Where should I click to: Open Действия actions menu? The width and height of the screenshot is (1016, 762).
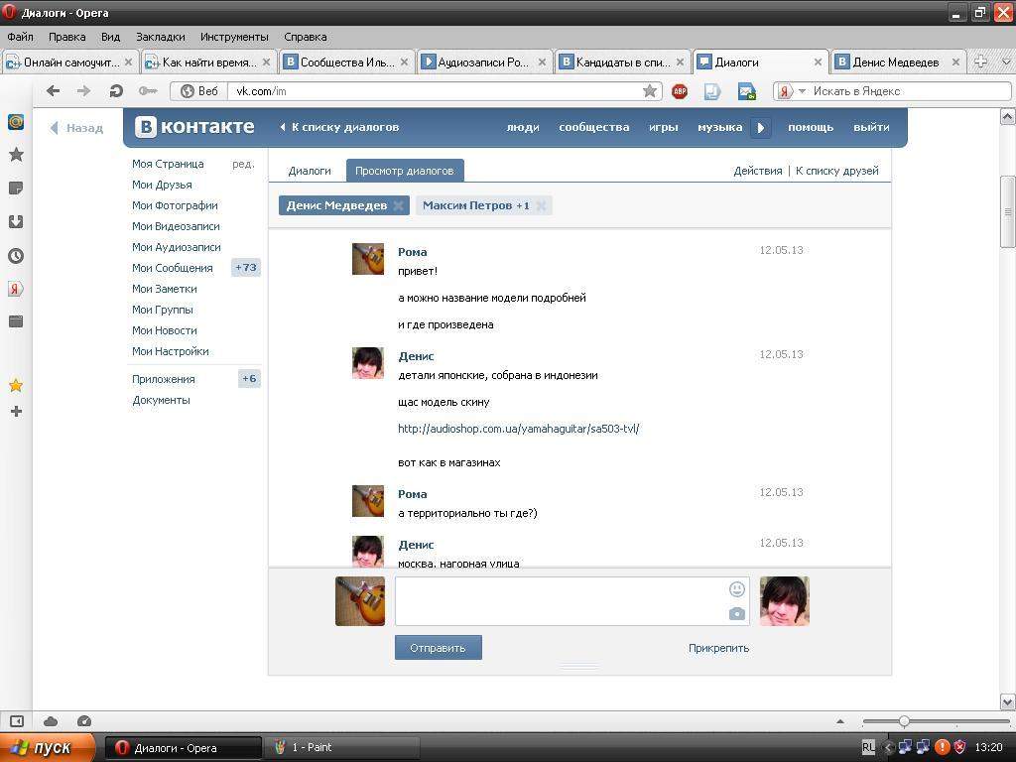[x=757, y=171]
